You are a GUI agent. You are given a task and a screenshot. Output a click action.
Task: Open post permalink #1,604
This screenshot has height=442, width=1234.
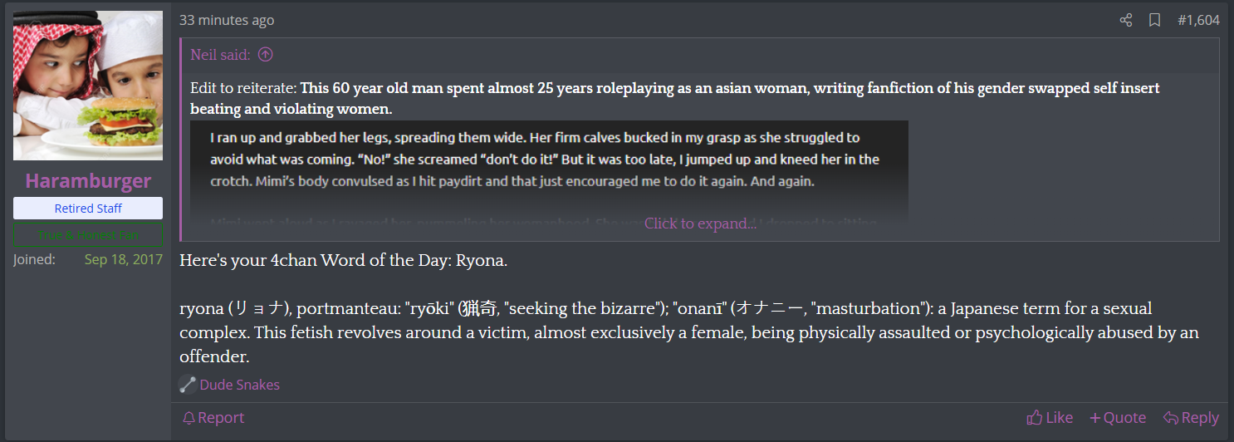1198,20
